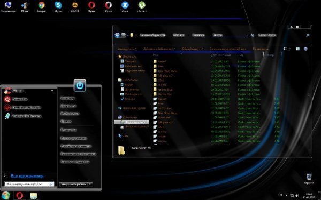Switch to File Explorer in the taskbar
This screenshot has height=200, width=321.
34,196
